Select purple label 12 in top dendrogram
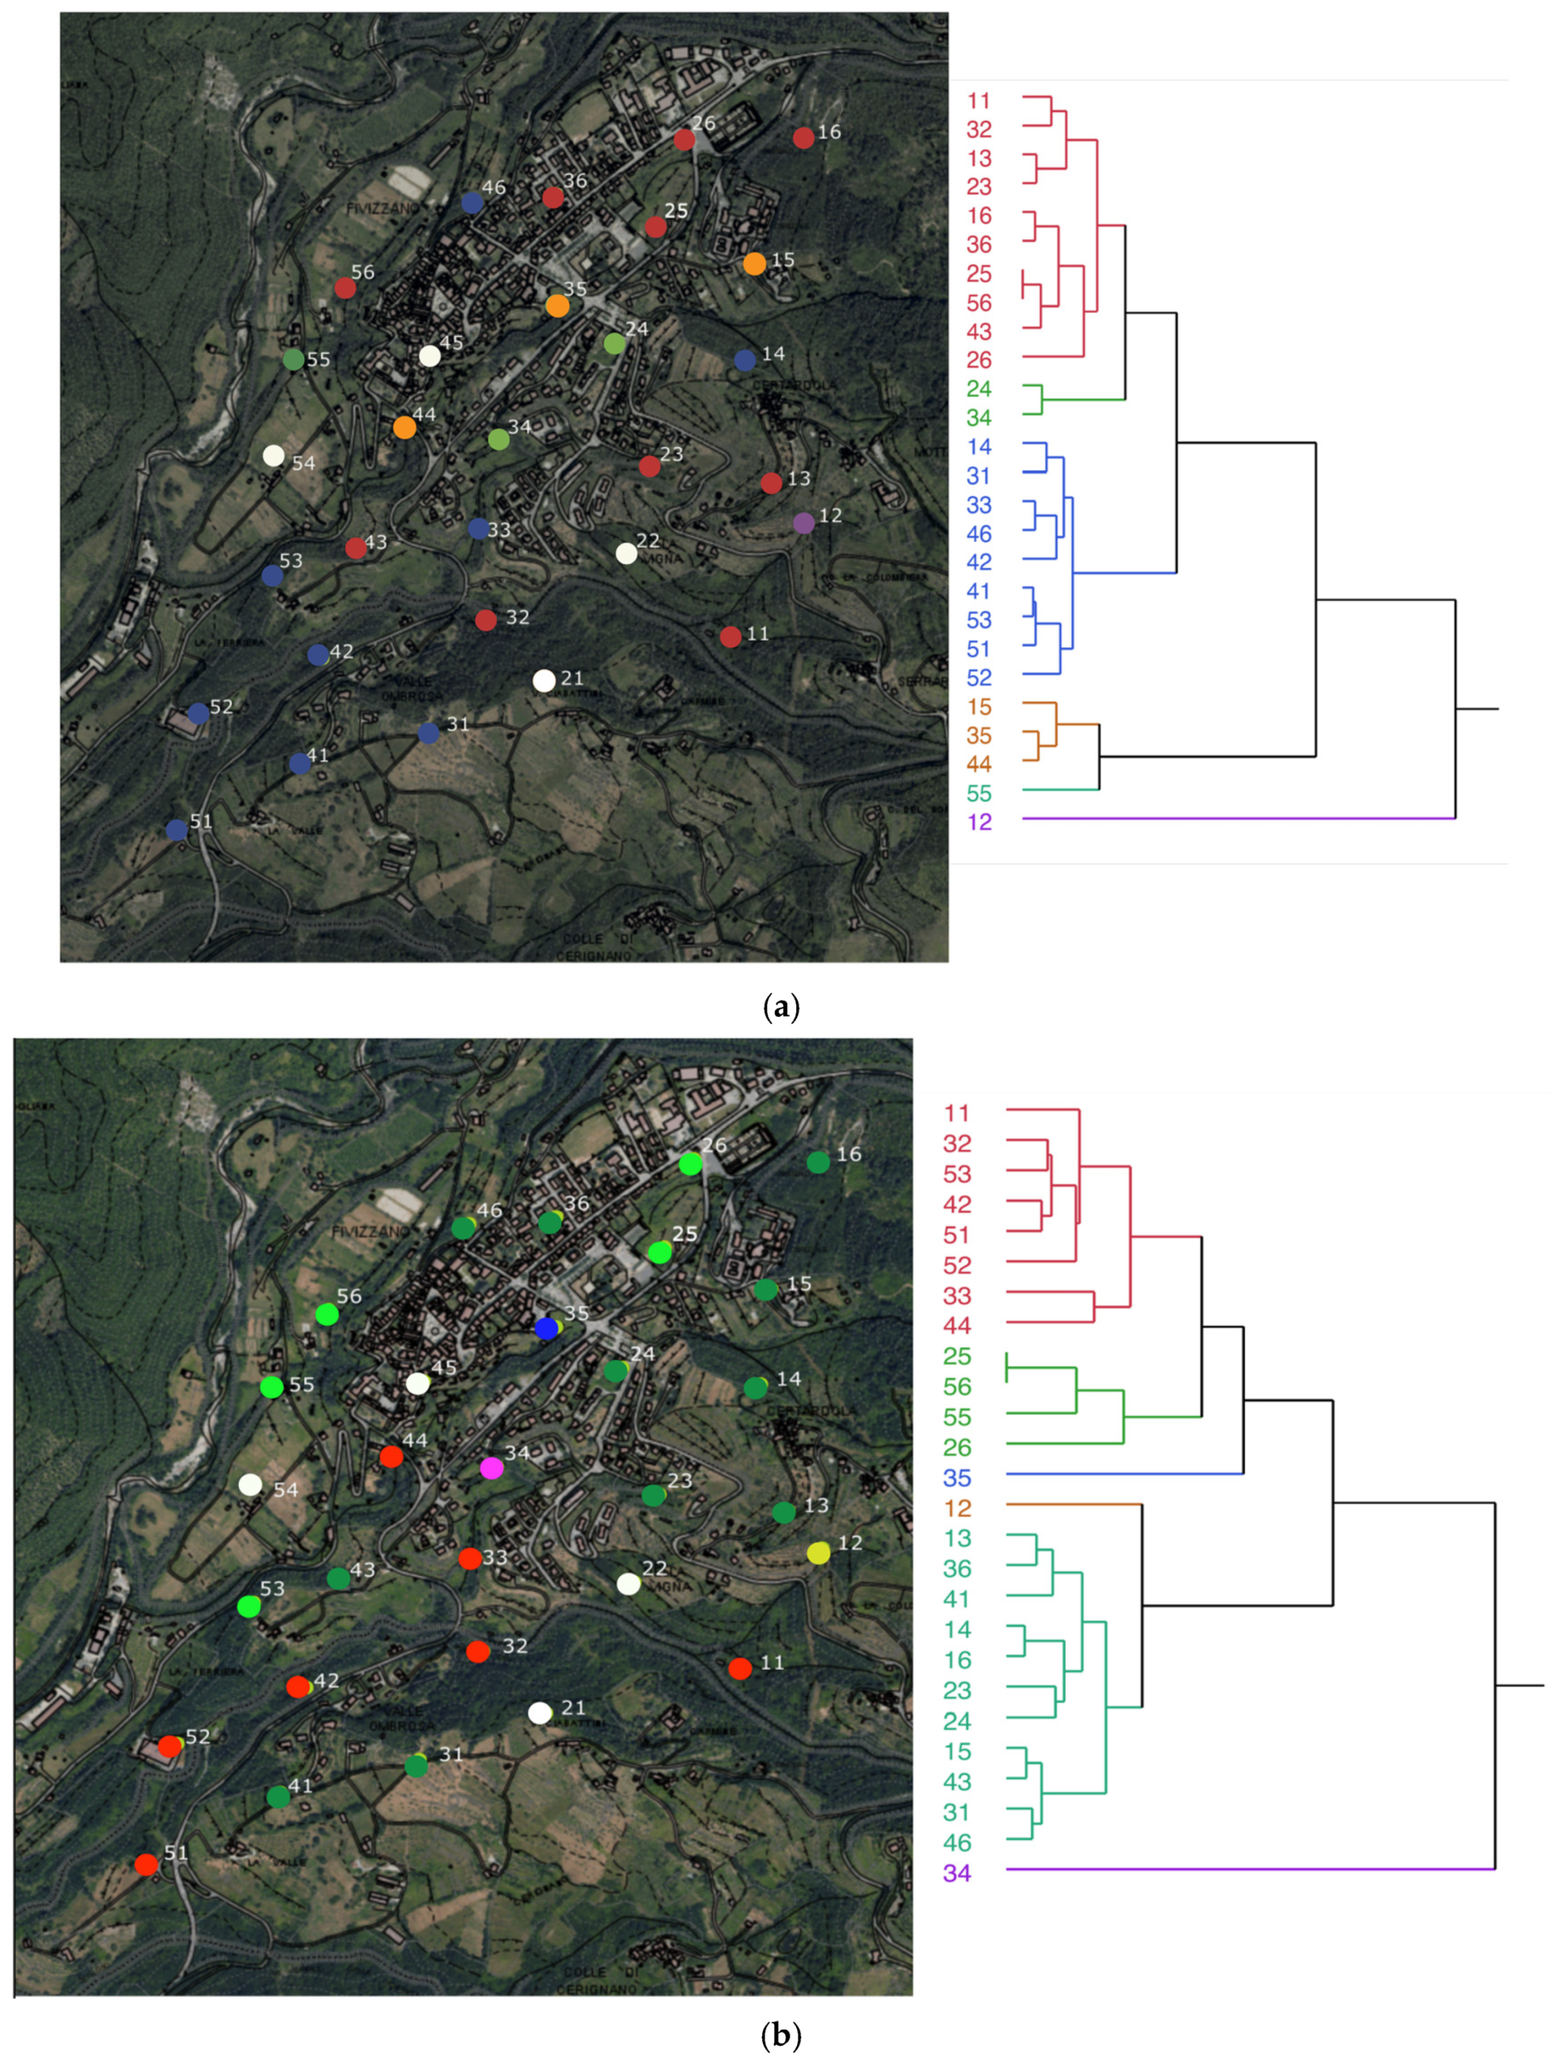Image resolution: width=1554 pixels, height=2068 pixels. (979, 822)
